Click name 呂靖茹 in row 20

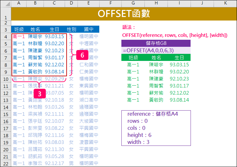35,149
